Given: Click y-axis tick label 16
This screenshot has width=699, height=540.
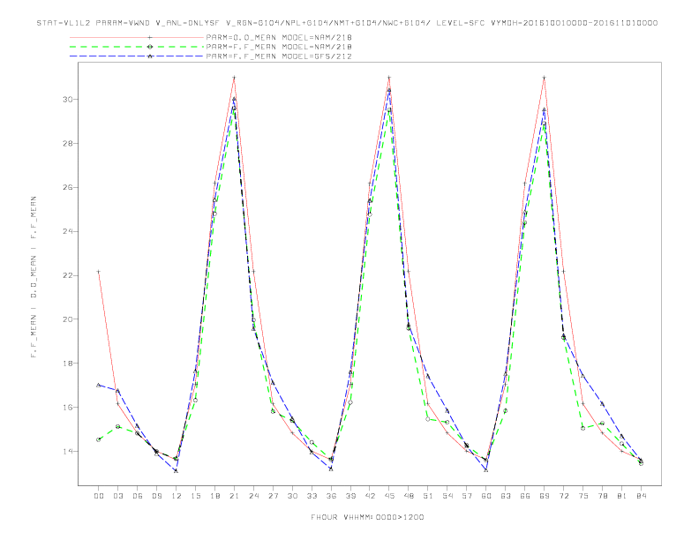Looking at the screenshot, I should 67,408.
